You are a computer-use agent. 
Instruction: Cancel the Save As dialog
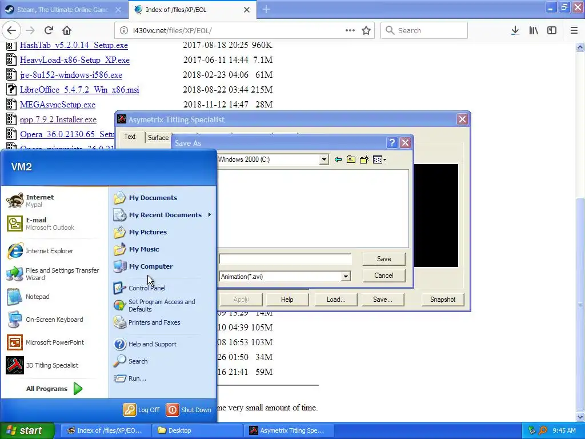pyautogui.click(x=384, y=276)
